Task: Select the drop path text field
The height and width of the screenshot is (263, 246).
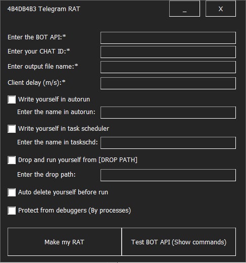Action: (168, 175)
